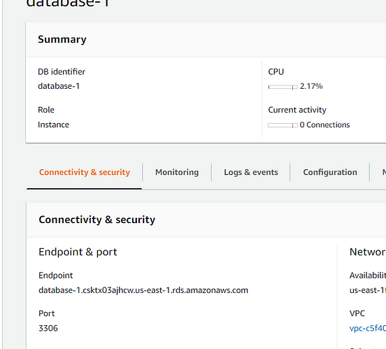Click the us-east-1 availability zone value

click(368, 290)
